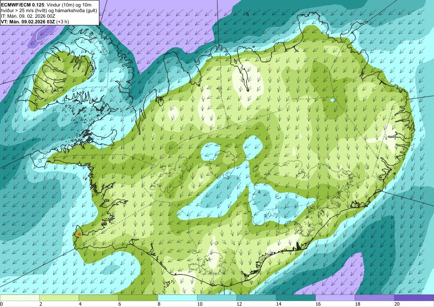This screenshot has width=434, height=307.
Task: Click the 18–20 m/s purple legend swatch
Action: pos(375,298)
